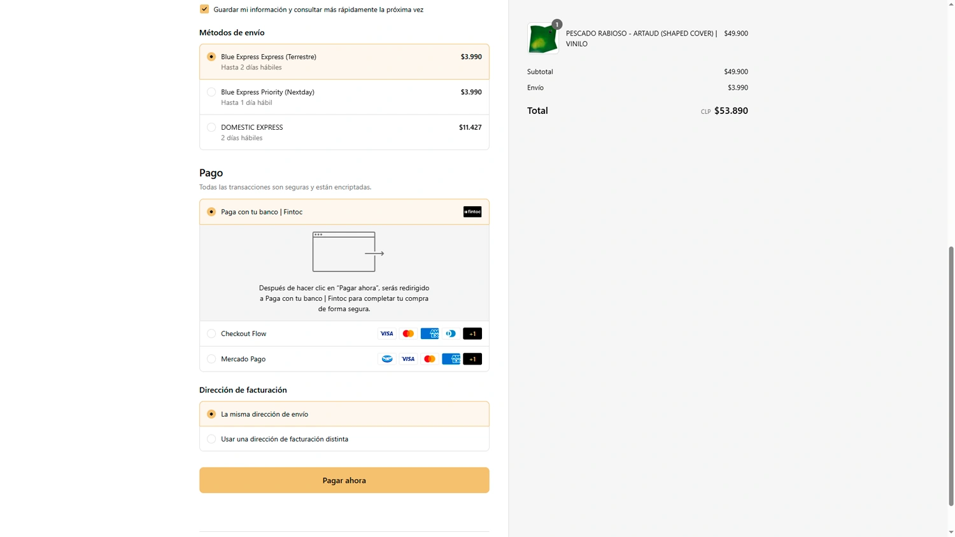Select 'La misma dirección de envío' option

coord(211,414)
